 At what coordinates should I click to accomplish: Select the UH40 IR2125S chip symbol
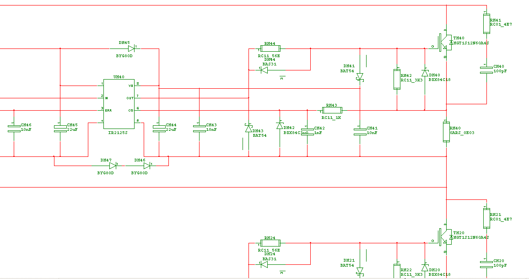point(119,104)
